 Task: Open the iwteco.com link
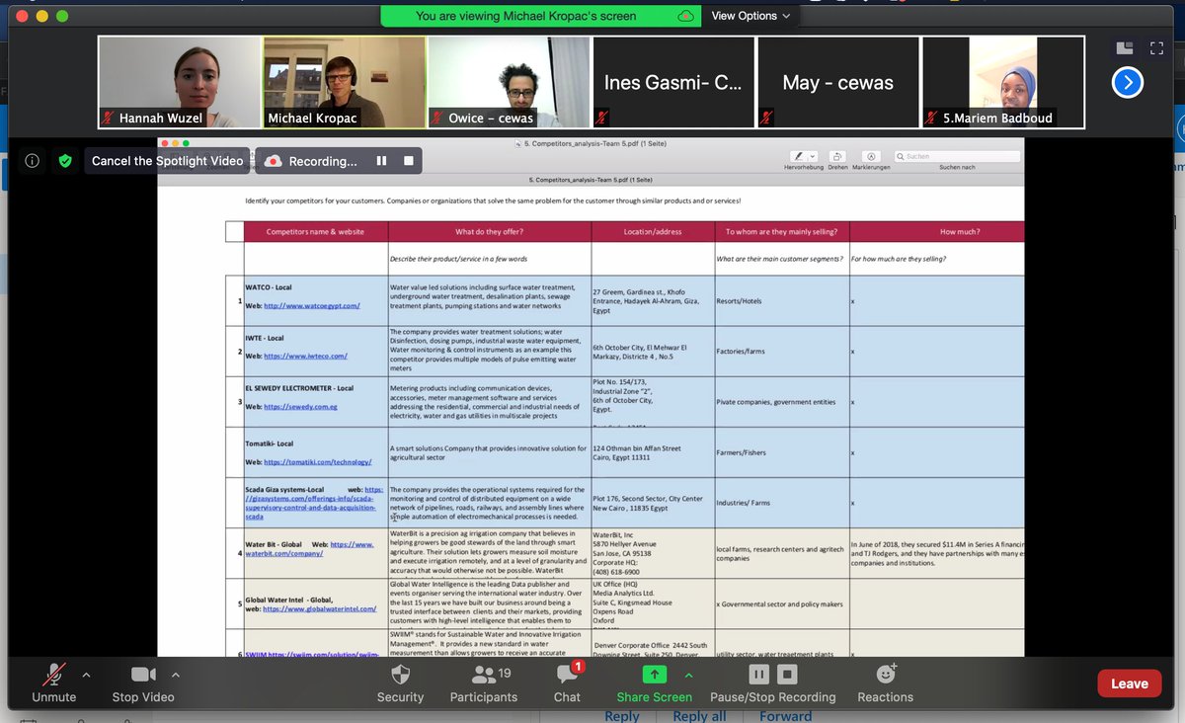[x=305, y=355]
